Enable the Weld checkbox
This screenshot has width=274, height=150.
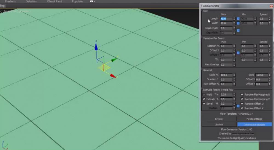[204, 94]
